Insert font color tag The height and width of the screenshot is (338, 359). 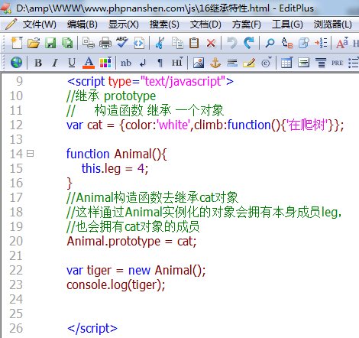coord(89,63)
